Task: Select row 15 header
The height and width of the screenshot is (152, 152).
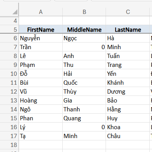Action: coord(9,118)
